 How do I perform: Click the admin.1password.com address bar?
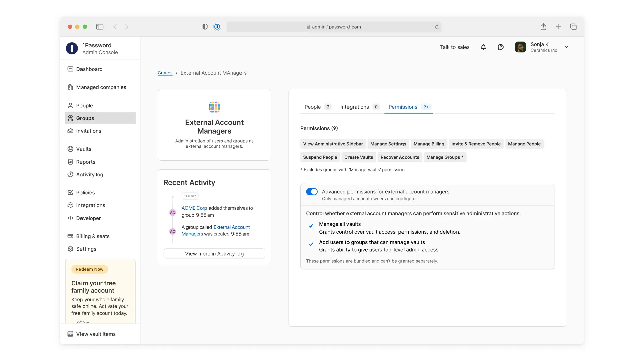pyautogui.click(x=334, y=27)
